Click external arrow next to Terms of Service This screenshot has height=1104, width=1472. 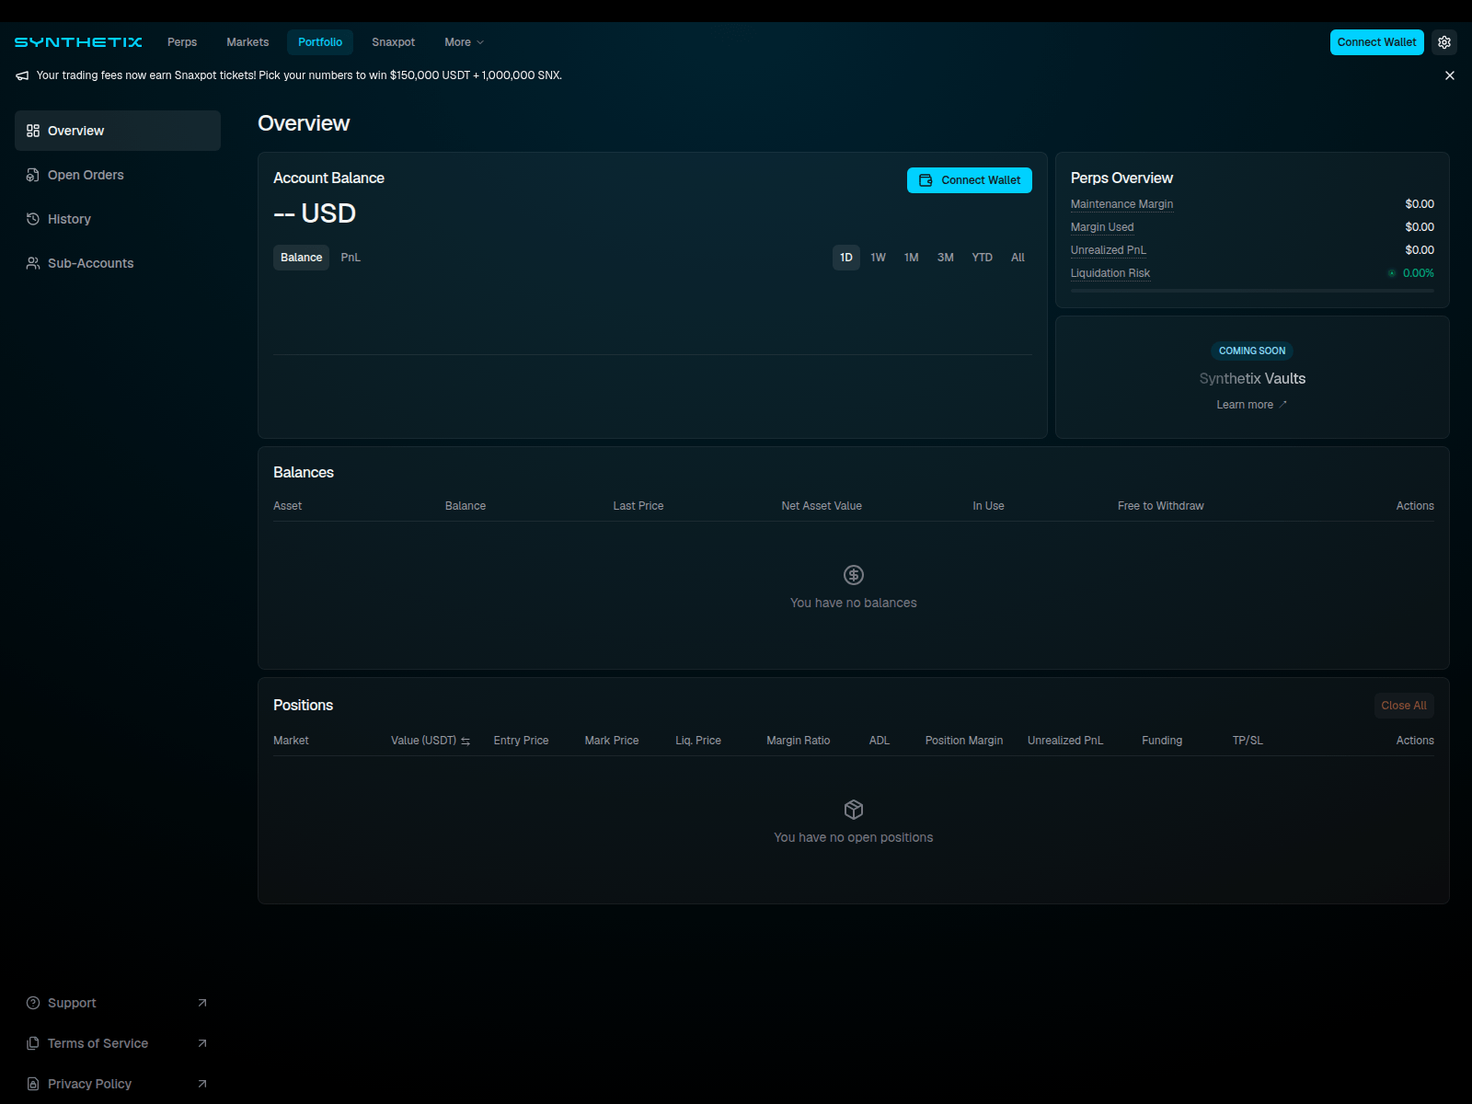[202, 1043]
